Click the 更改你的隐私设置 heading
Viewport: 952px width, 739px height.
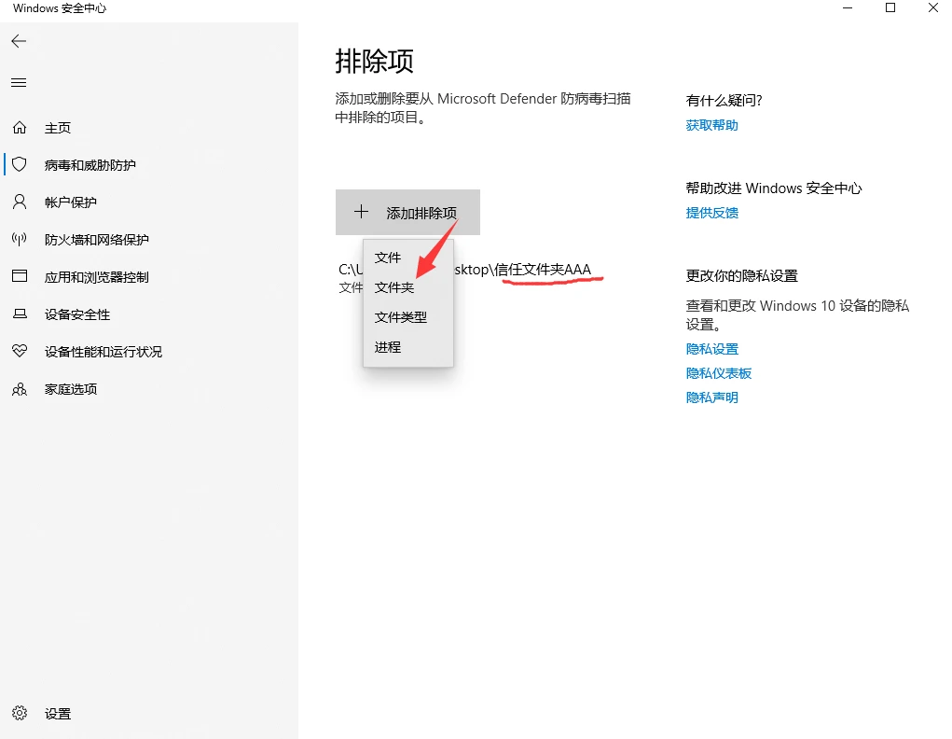741,276
